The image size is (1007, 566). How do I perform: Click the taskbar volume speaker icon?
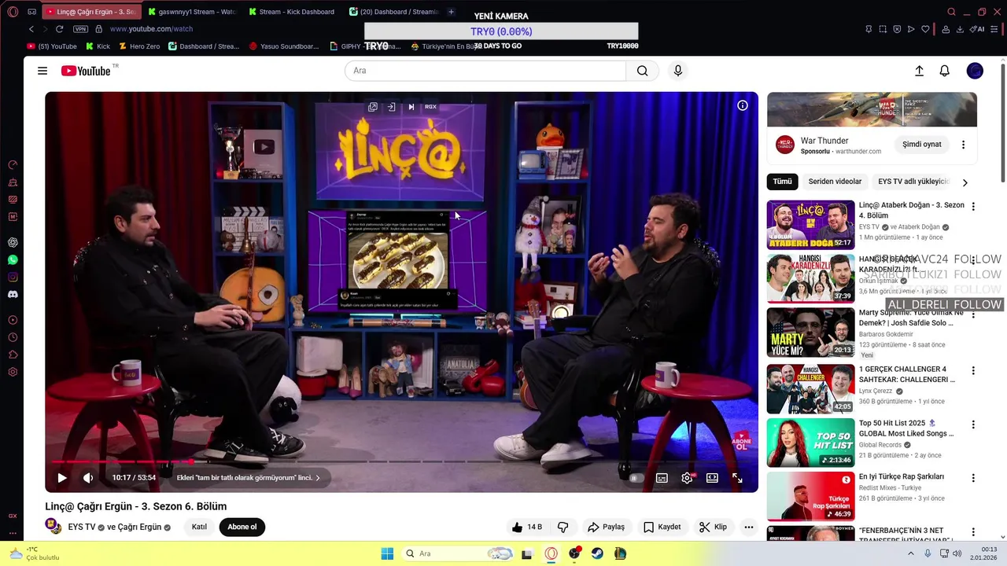(957, 553)
